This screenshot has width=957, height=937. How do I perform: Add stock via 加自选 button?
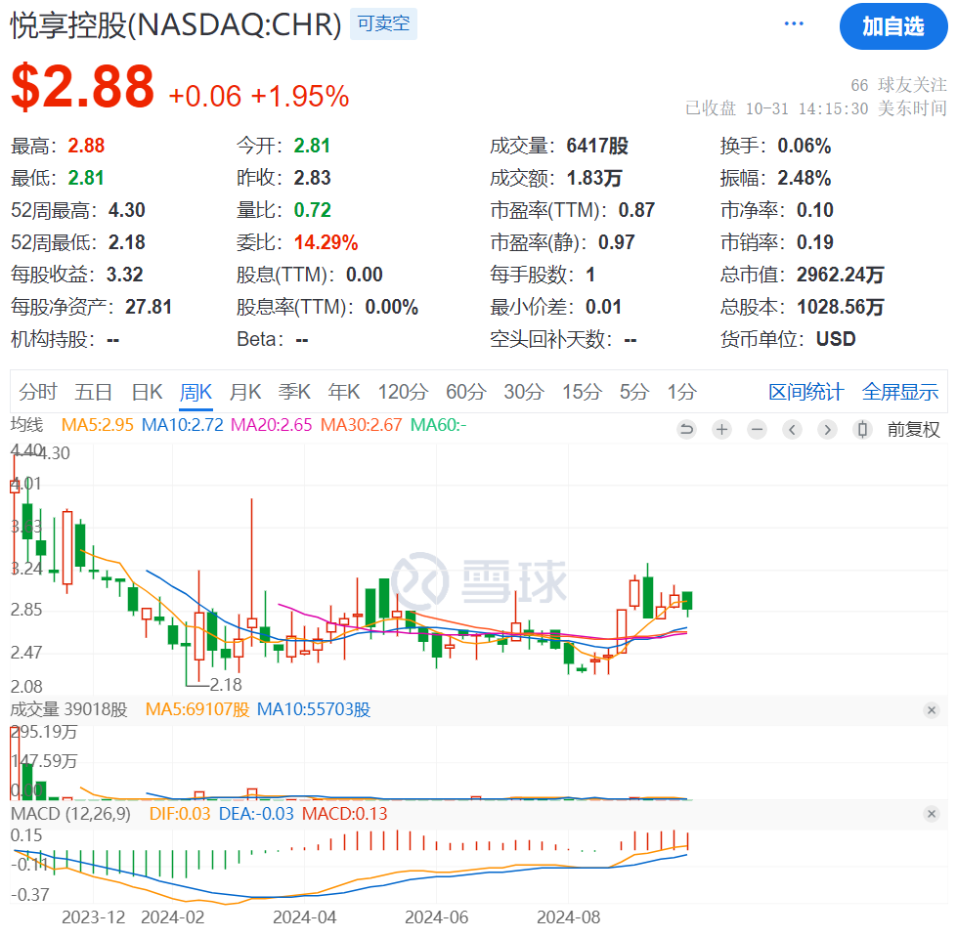pyautogui.click(x=892, y=26)
